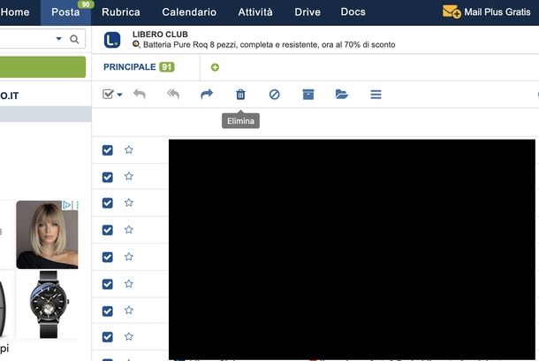Star the fifth email in list
539x361 pixels.
tap(128, 257)
